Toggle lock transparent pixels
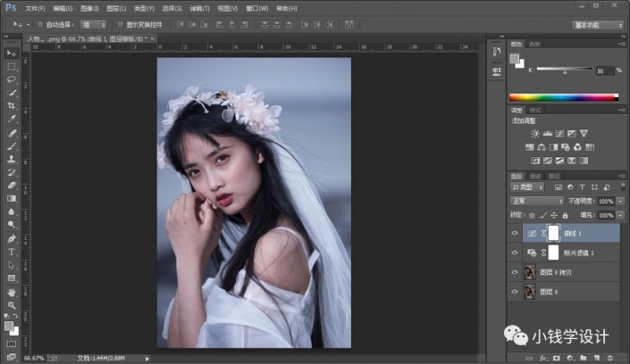This screenshot has width=630, height=364. click(x=532, y=216)
